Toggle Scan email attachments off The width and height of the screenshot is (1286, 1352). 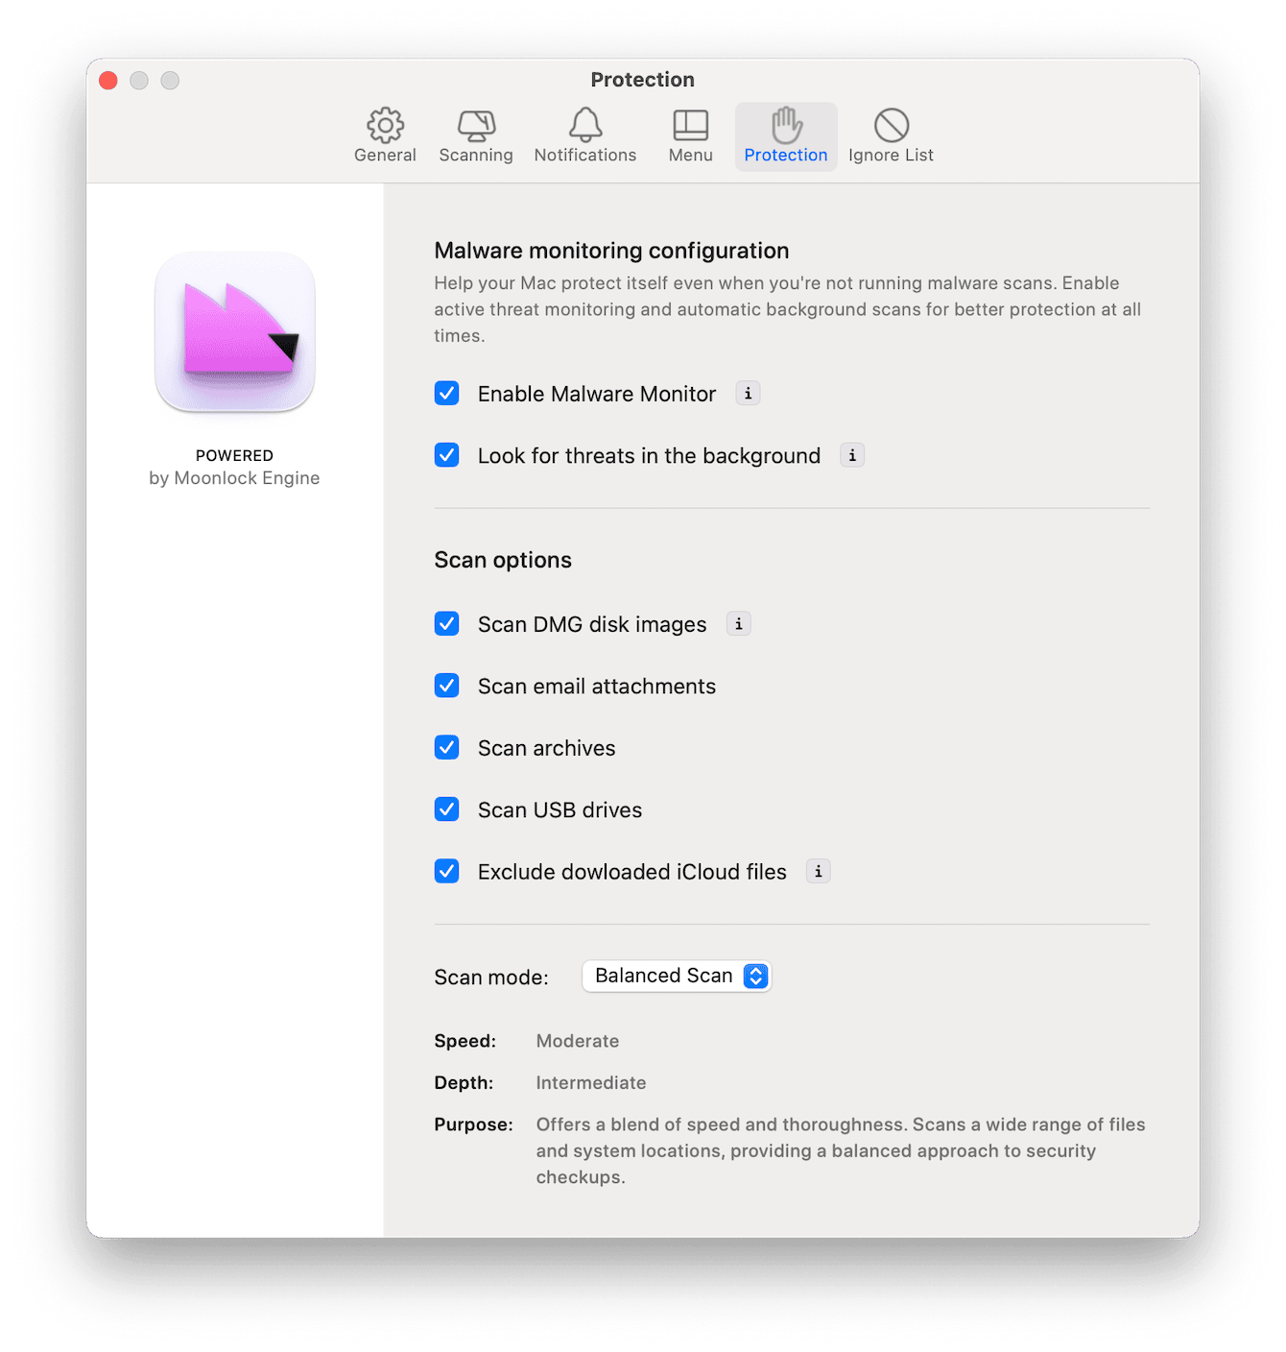click(446, 686)
